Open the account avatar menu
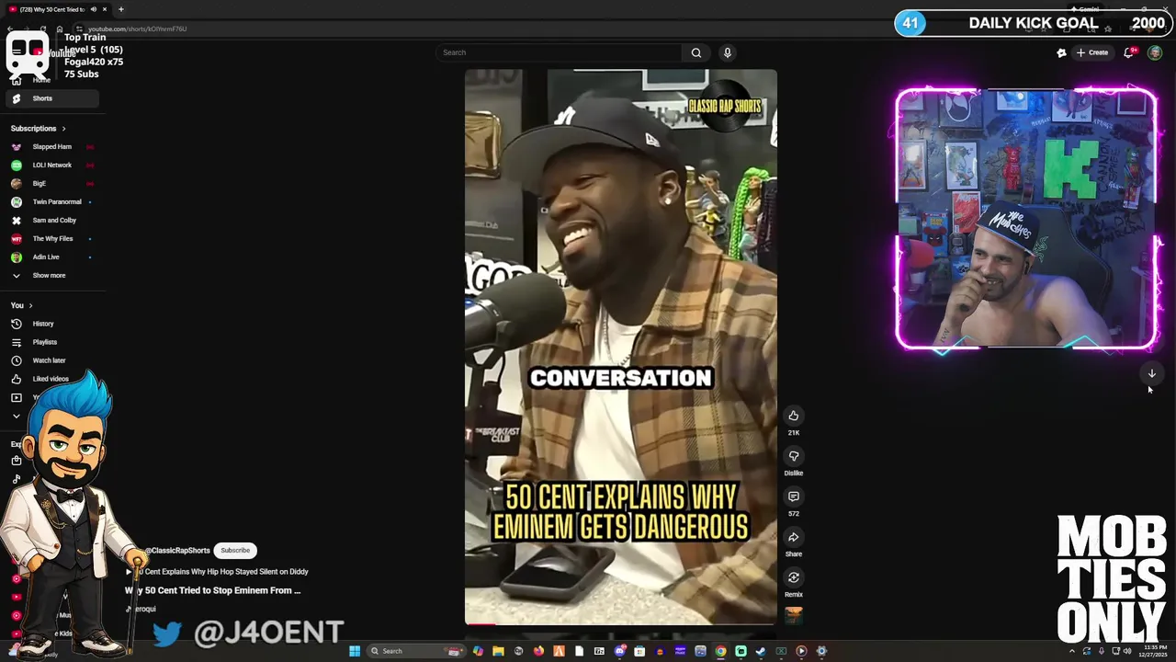1176x662 pixels. pos(1155,52)
